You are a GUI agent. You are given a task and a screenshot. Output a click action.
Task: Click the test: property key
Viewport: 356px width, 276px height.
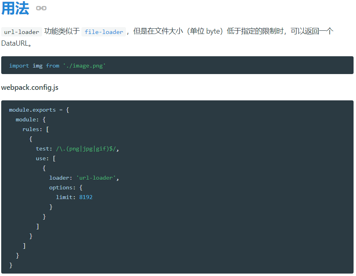[x=44, y=149]
